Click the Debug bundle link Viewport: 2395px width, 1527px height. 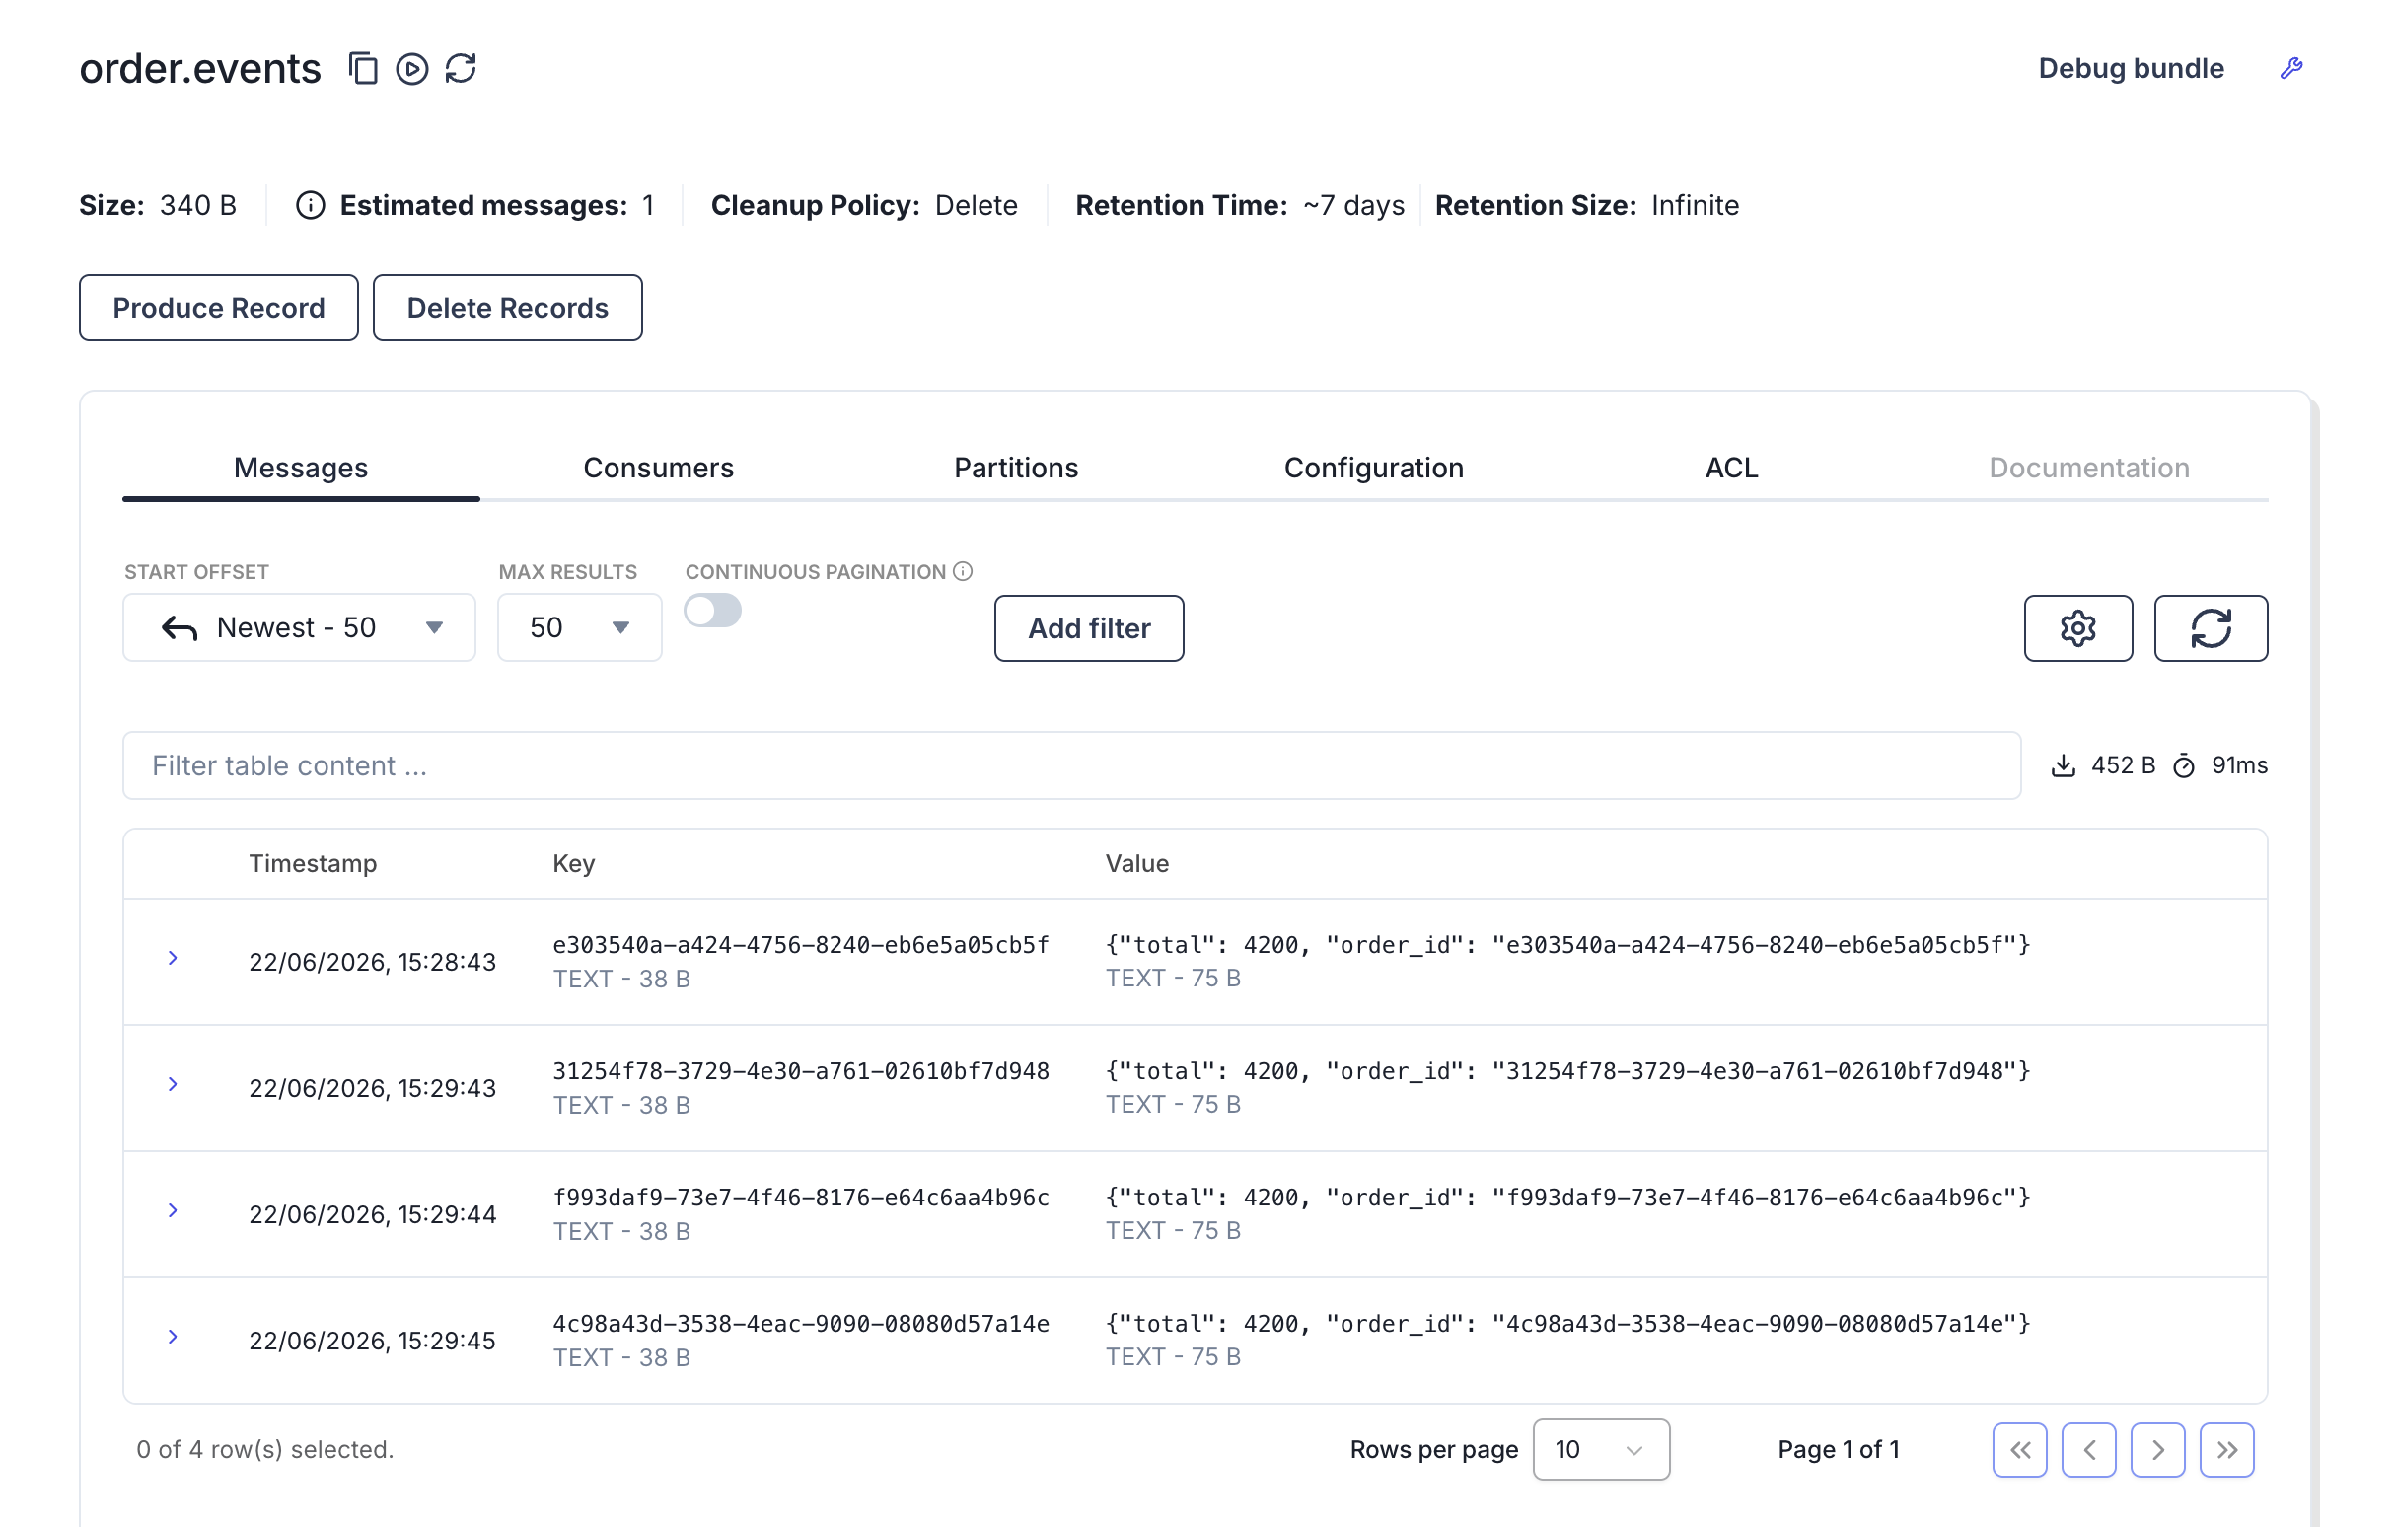pos(2131,69)
